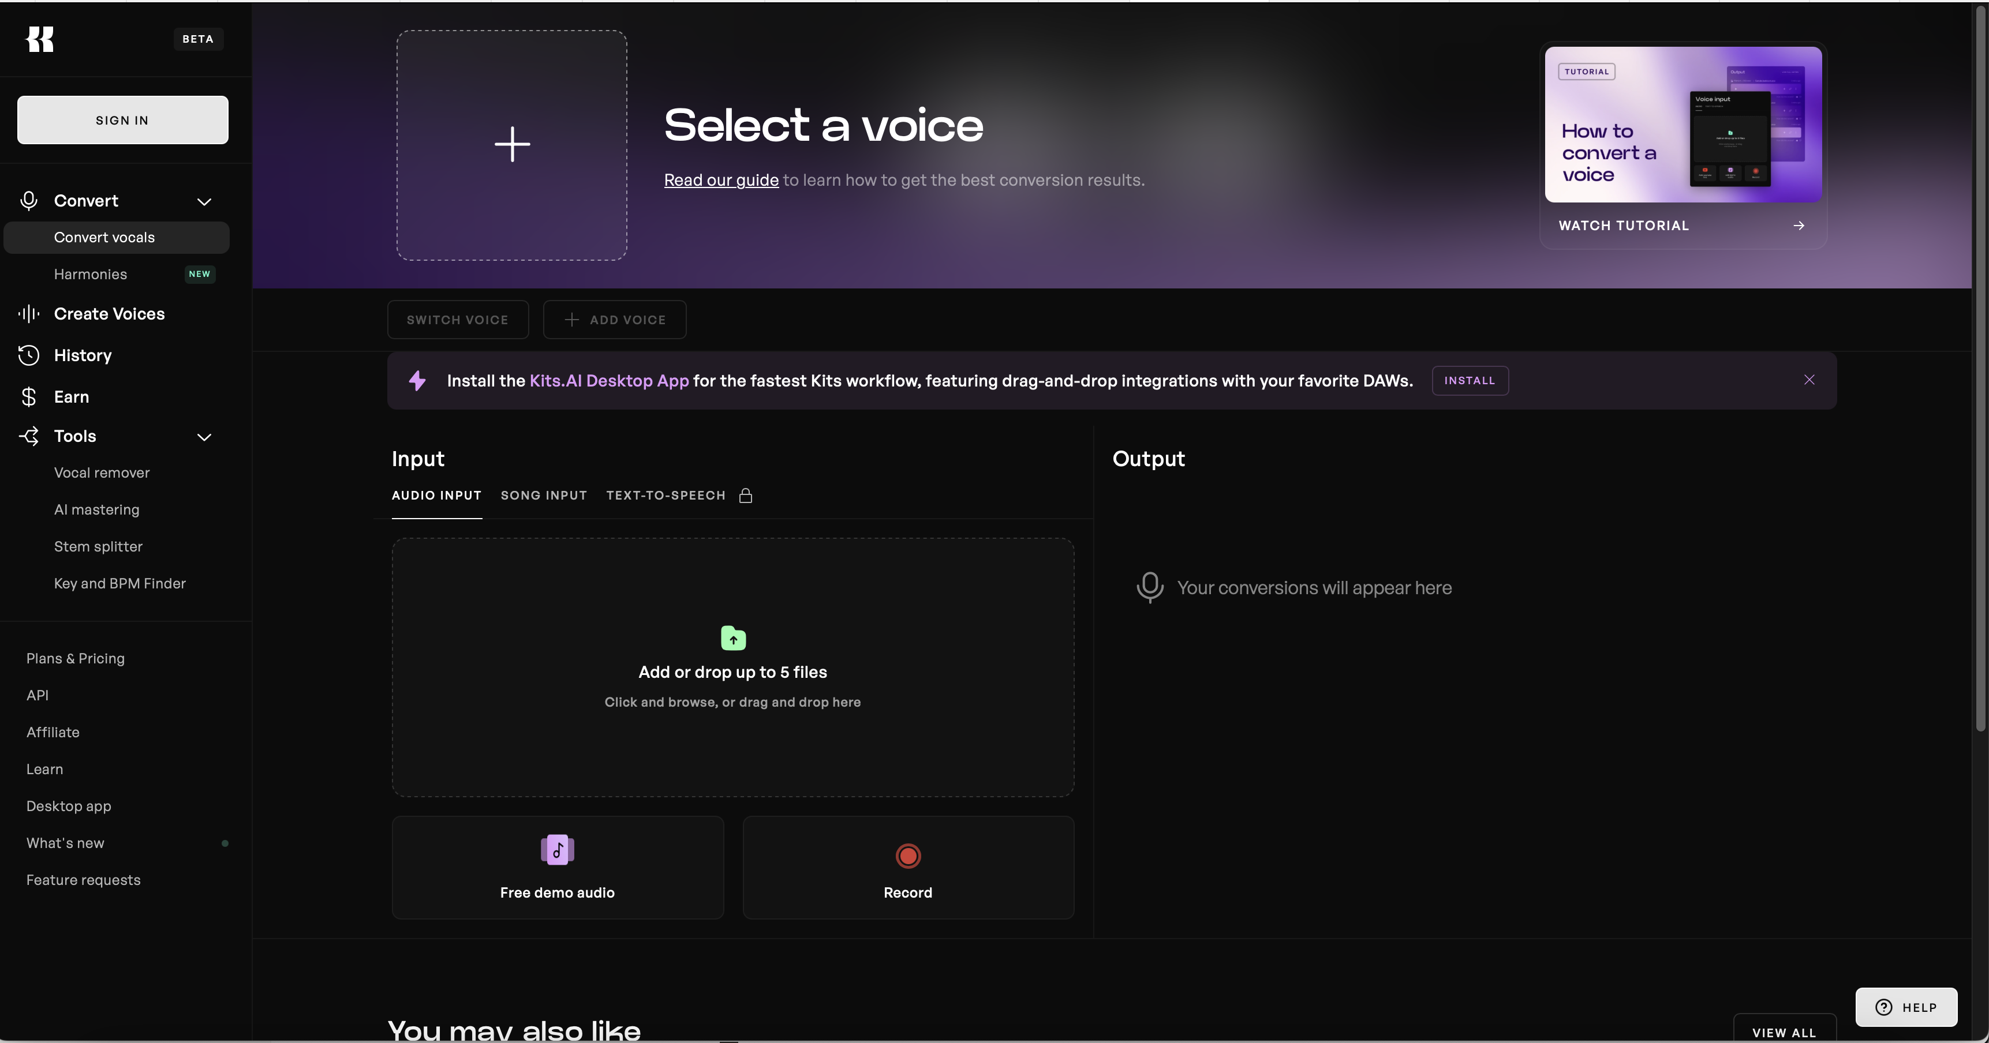Click the Create Voices waveform icon
This screenshot has width=1989, height=1043.
(28, 313)
